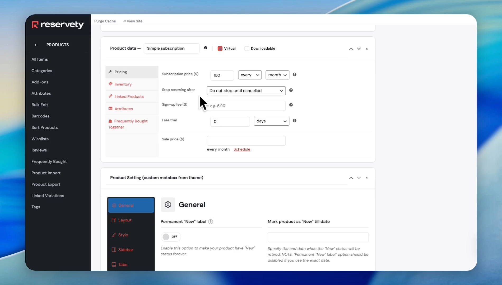Switch to the Inventory tab

123,84
